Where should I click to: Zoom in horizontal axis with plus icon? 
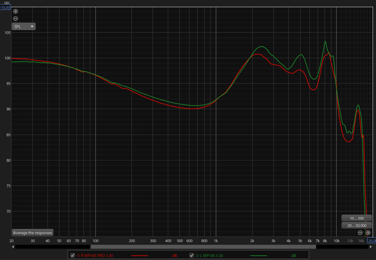click(368, 233)
